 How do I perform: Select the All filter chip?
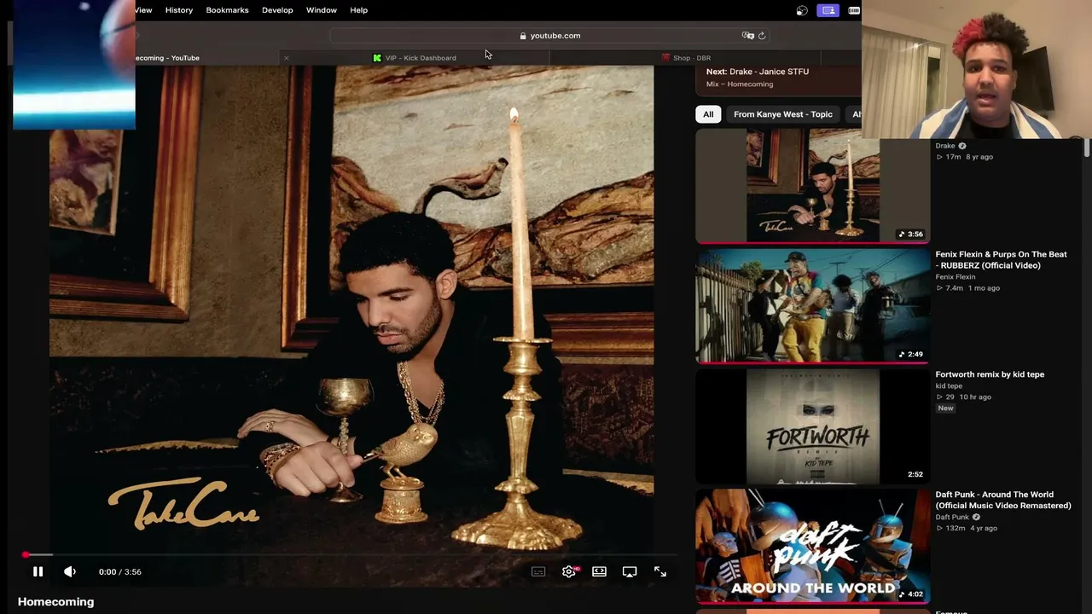708,114
